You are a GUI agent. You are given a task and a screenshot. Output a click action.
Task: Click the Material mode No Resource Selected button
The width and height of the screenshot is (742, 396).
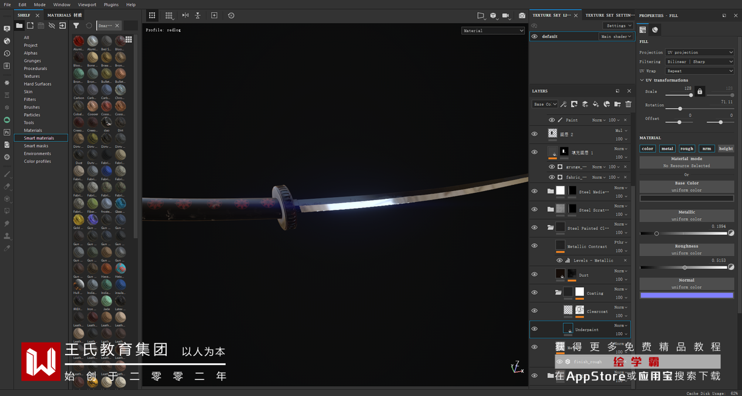click(687, 162)
